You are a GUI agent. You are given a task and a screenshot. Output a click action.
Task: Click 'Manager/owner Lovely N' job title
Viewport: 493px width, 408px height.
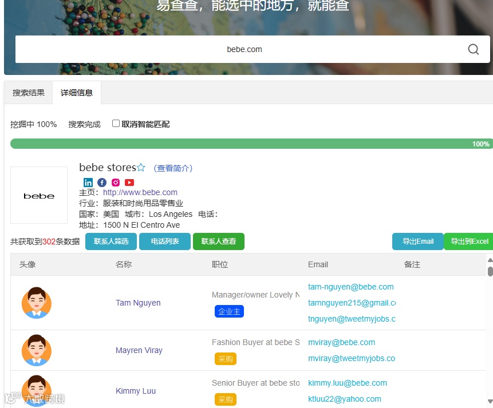255,295
